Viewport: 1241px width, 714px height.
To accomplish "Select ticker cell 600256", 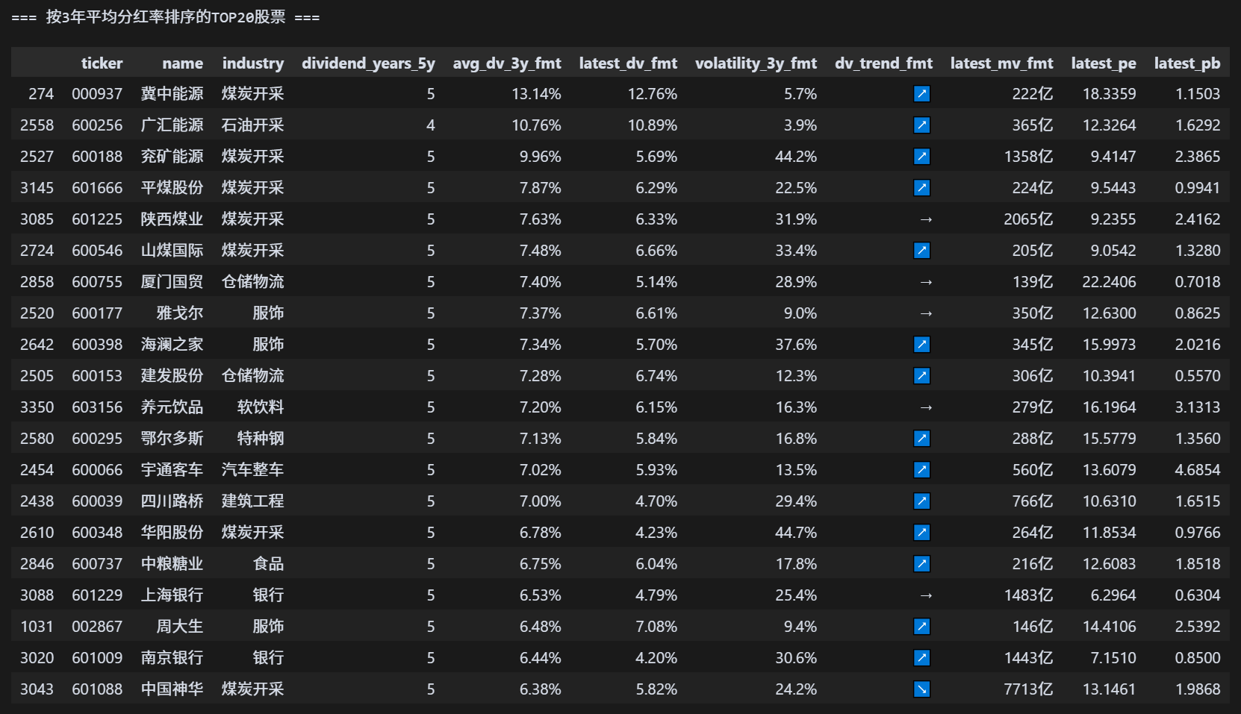I will click(97, 125).
